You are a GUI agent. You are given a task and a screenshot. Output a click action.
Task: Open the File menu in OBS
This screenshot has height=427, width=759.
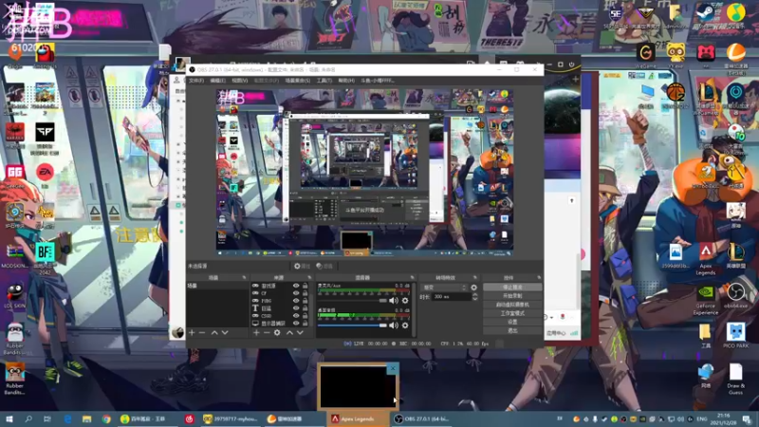tap(196, 81)
